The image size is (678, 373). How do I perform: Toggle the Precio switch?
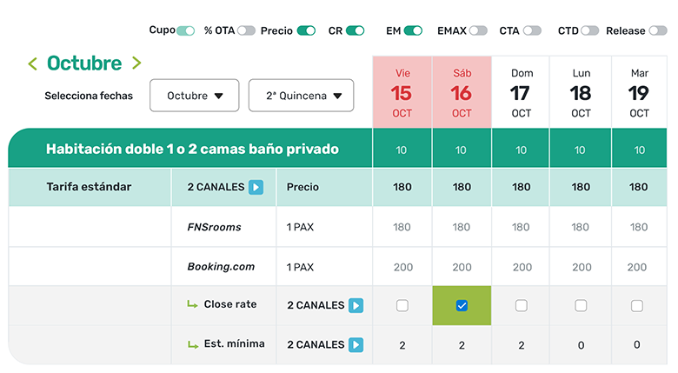click(306, 30)
